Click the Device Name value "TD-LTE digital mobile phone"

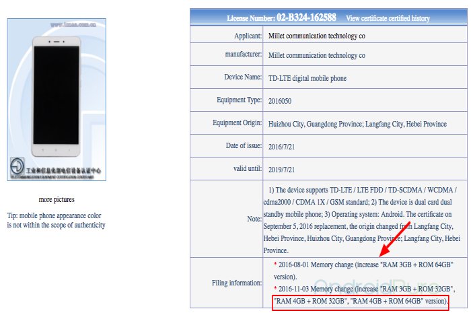[x=307, y=78]
